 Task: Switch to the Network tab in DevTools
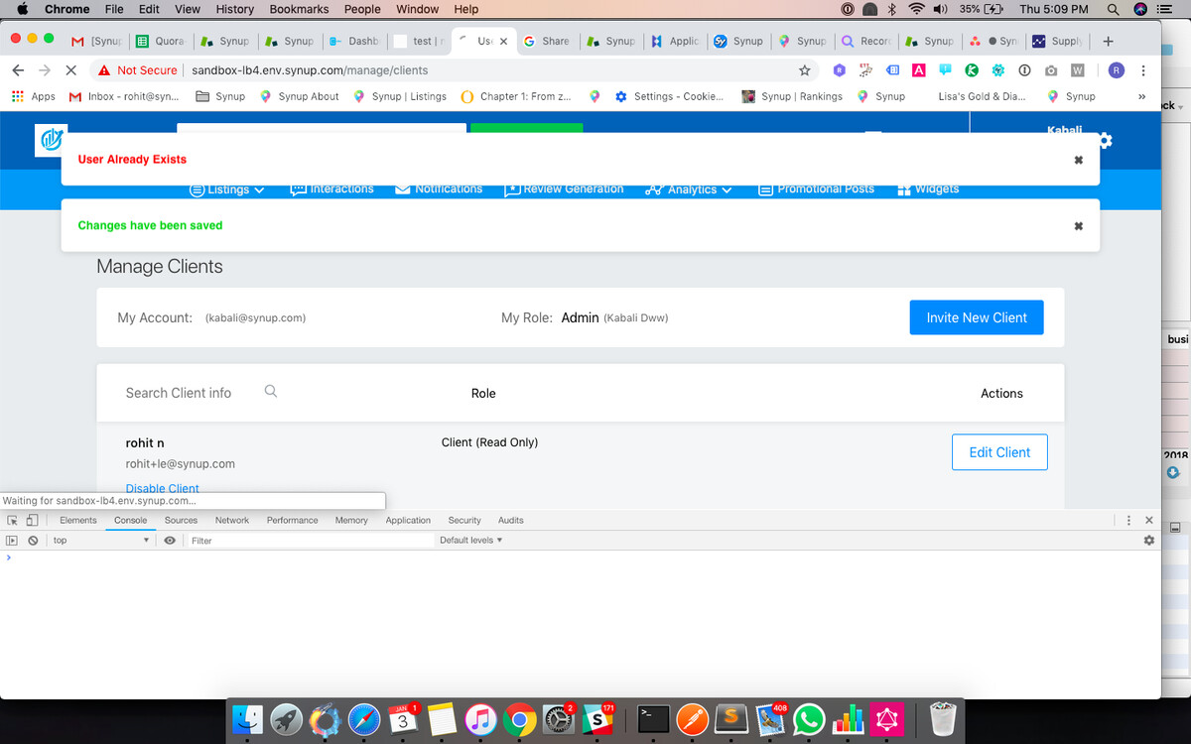232,520
